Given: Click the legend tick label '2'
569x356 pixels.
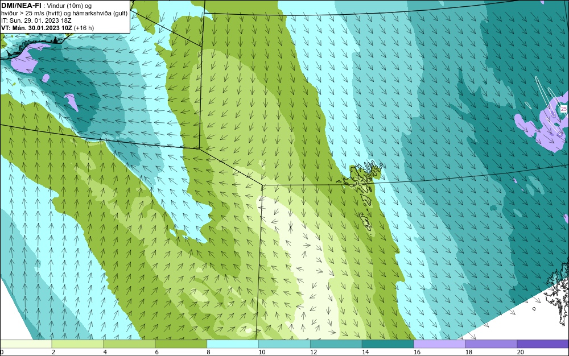Looking at the screenshot, I should (53, 352).
